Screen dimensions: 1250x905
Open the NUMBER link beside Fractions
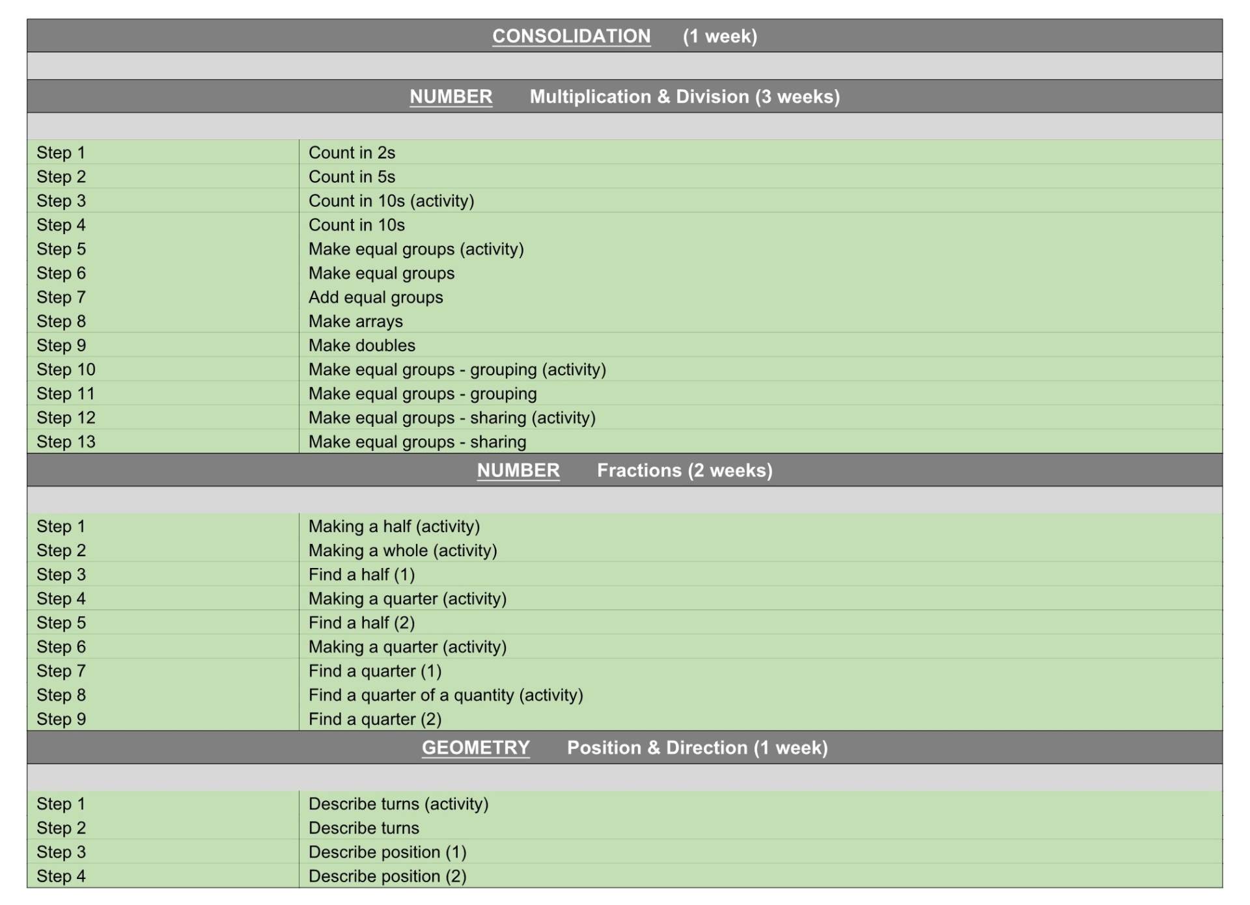click(x=518, y=470)
